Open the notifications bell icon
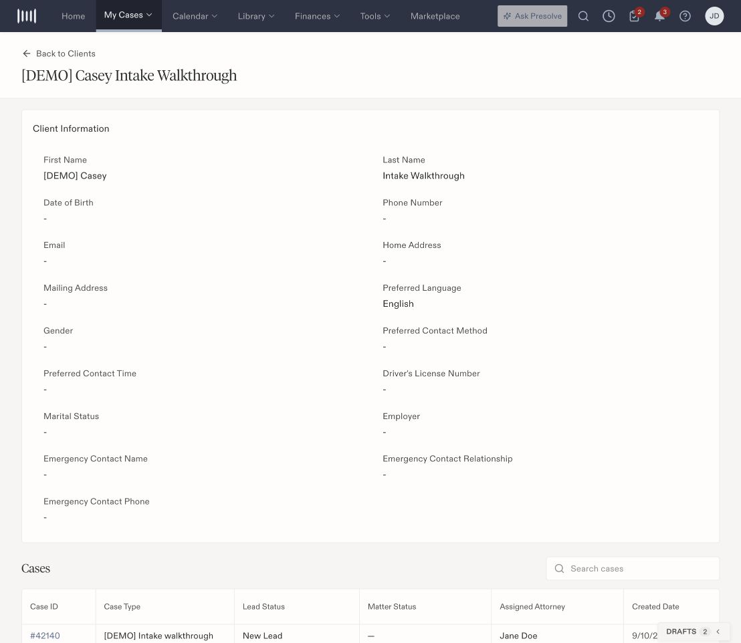 click(x=660, y=15)
